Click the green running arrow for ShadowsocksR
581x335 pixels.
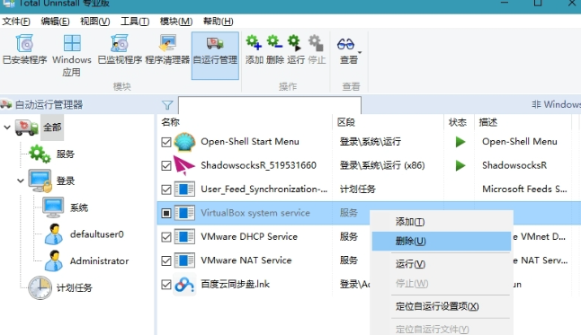pos(460,165)
